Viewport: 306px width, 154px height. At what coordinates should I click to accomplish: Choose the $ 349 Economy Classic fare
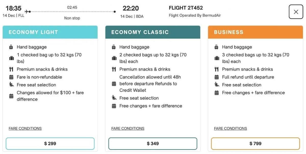click(153, 144)
